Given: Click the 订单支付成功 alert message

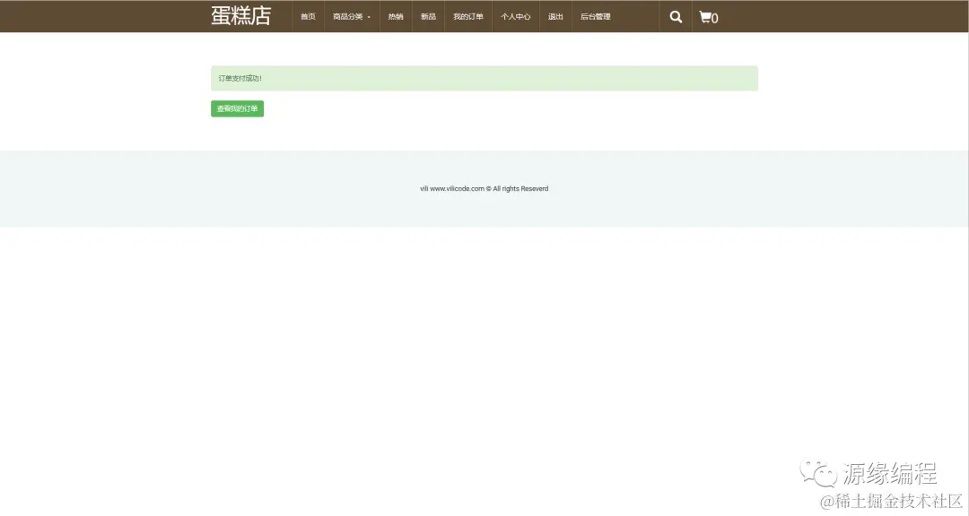Looking at the screenshot, I should [484, 79].
